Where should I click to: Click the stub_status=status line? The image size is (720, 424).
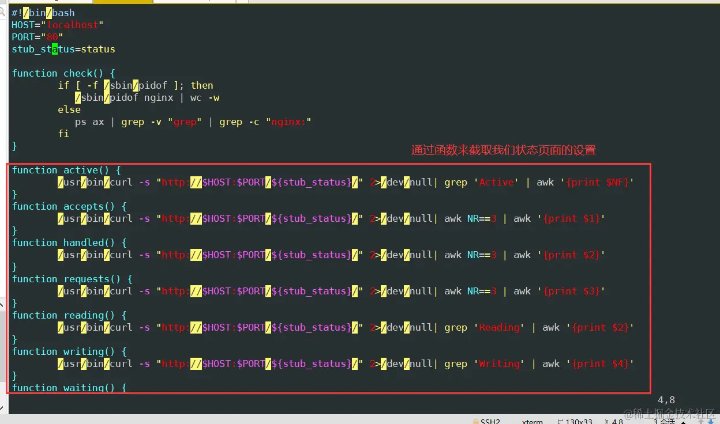63,49
